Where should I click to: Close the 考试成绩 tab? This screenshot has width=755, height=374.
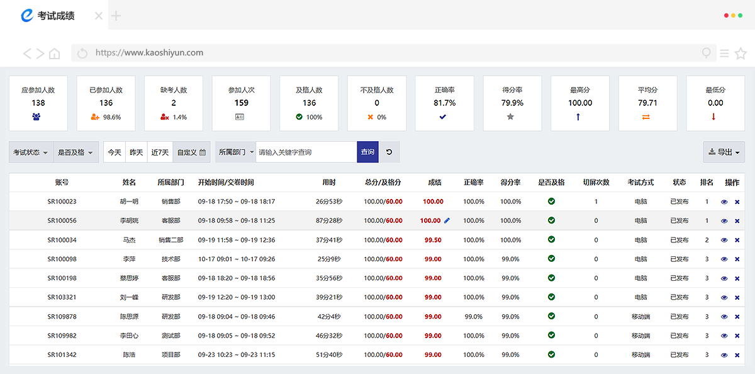coord(99,16)
